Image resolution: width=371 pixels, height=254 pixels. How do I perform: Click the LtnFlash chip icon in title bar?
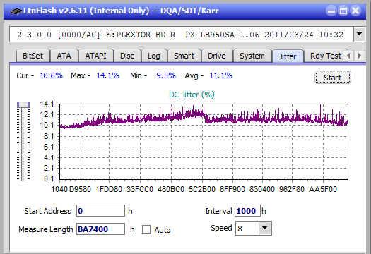coord(16,11)
